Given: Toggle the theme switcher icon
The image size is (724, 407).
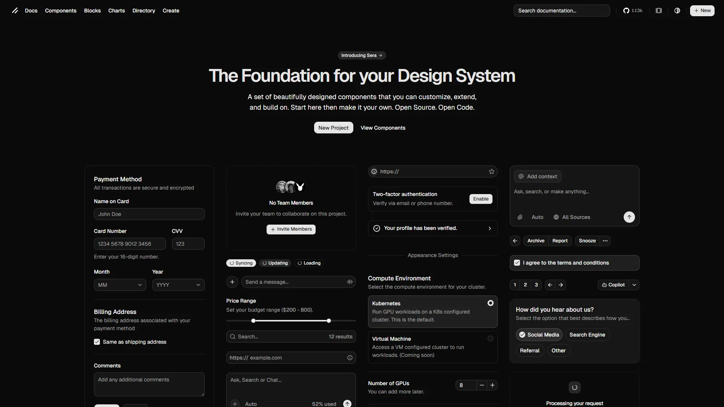Looking at the screenshot, I should [x=677, y=11].
